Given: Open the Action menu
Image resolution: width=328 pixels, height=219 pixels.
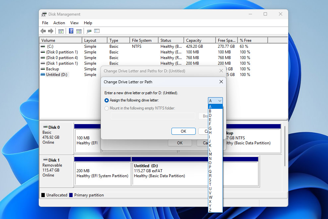Looking at the screenshot, I should (59, 23).
